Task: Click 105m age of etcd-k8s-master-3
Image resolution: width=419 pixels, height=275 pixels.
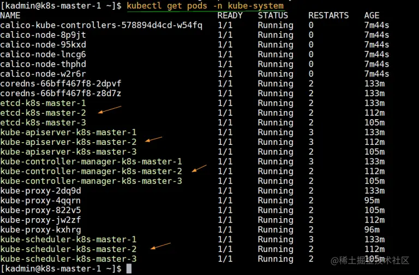Action: point(375,122)
